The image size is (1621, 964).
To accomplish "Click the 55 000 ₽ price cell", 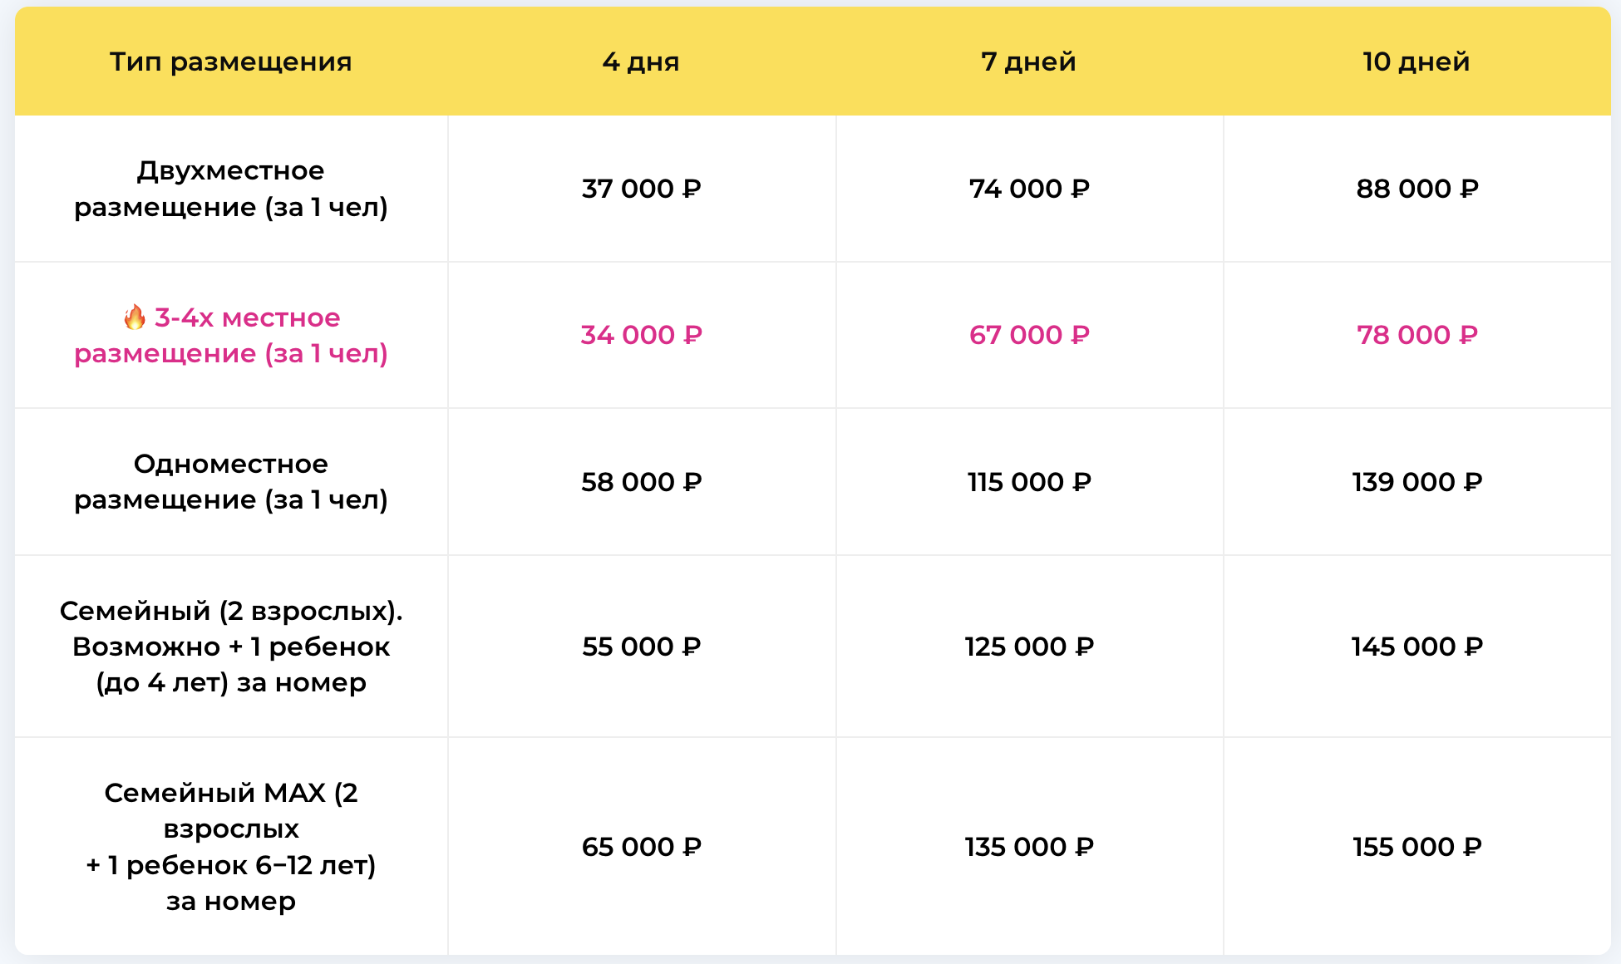I will click(641, 647).
